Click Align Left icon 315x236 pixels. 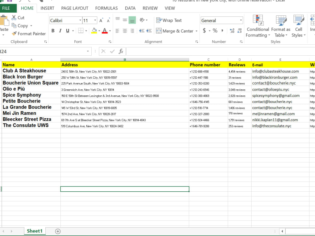pyautogui.click(x=117, y=31)
